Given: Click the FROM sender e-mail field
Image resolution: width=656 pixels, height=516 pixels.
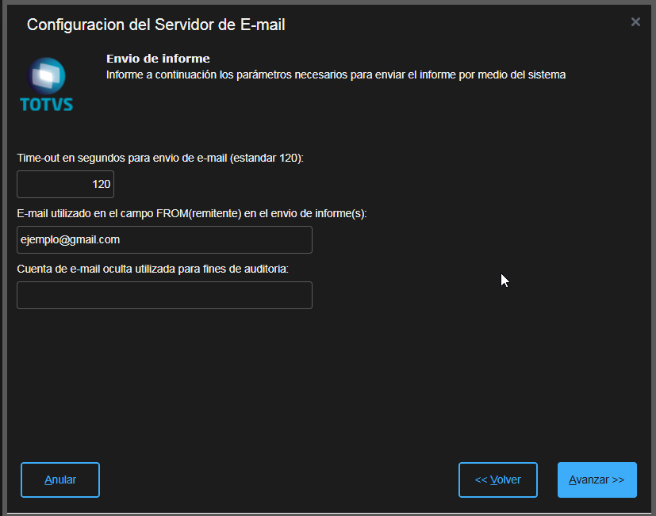Looking at the screenshot, I should [x=164, y=239].
